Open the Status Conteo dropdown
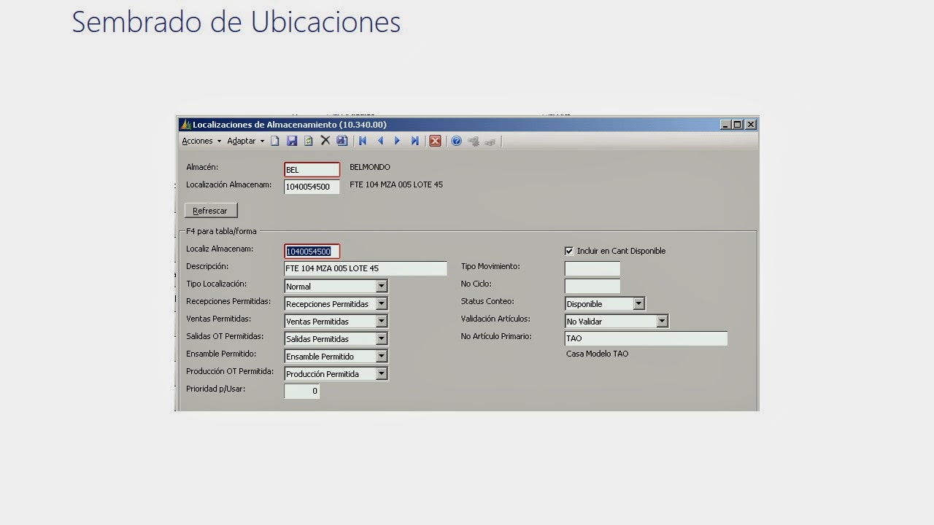 tap(638, 303)
